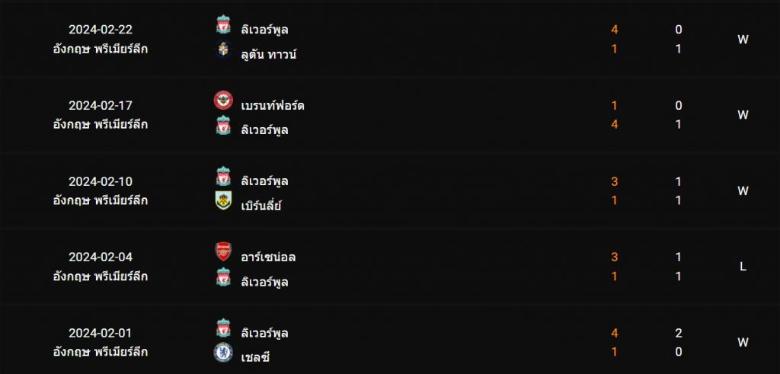This screenshot has height=374, width=780.
Task: Click the W result for Chelsea match
Action: pos(743,342)
